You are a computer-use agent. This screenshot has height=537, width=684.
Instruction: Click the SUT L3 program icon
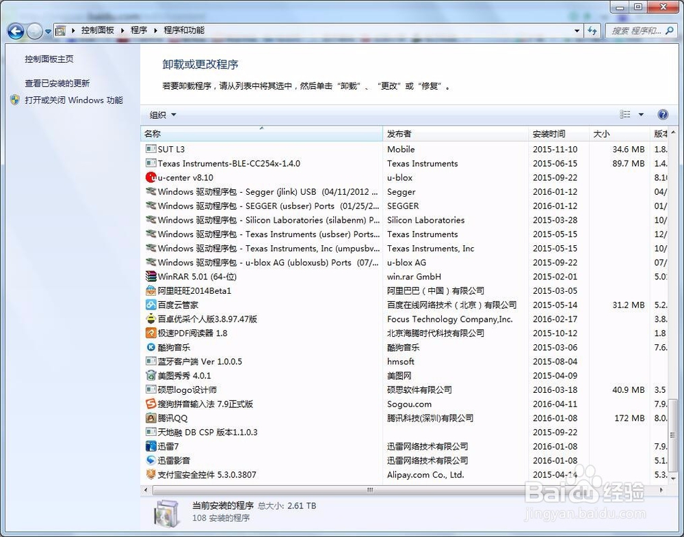[x=150, y=149]
